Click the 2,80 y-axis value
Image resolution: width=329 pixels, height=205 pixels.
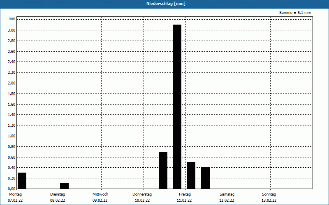[12, 41]
